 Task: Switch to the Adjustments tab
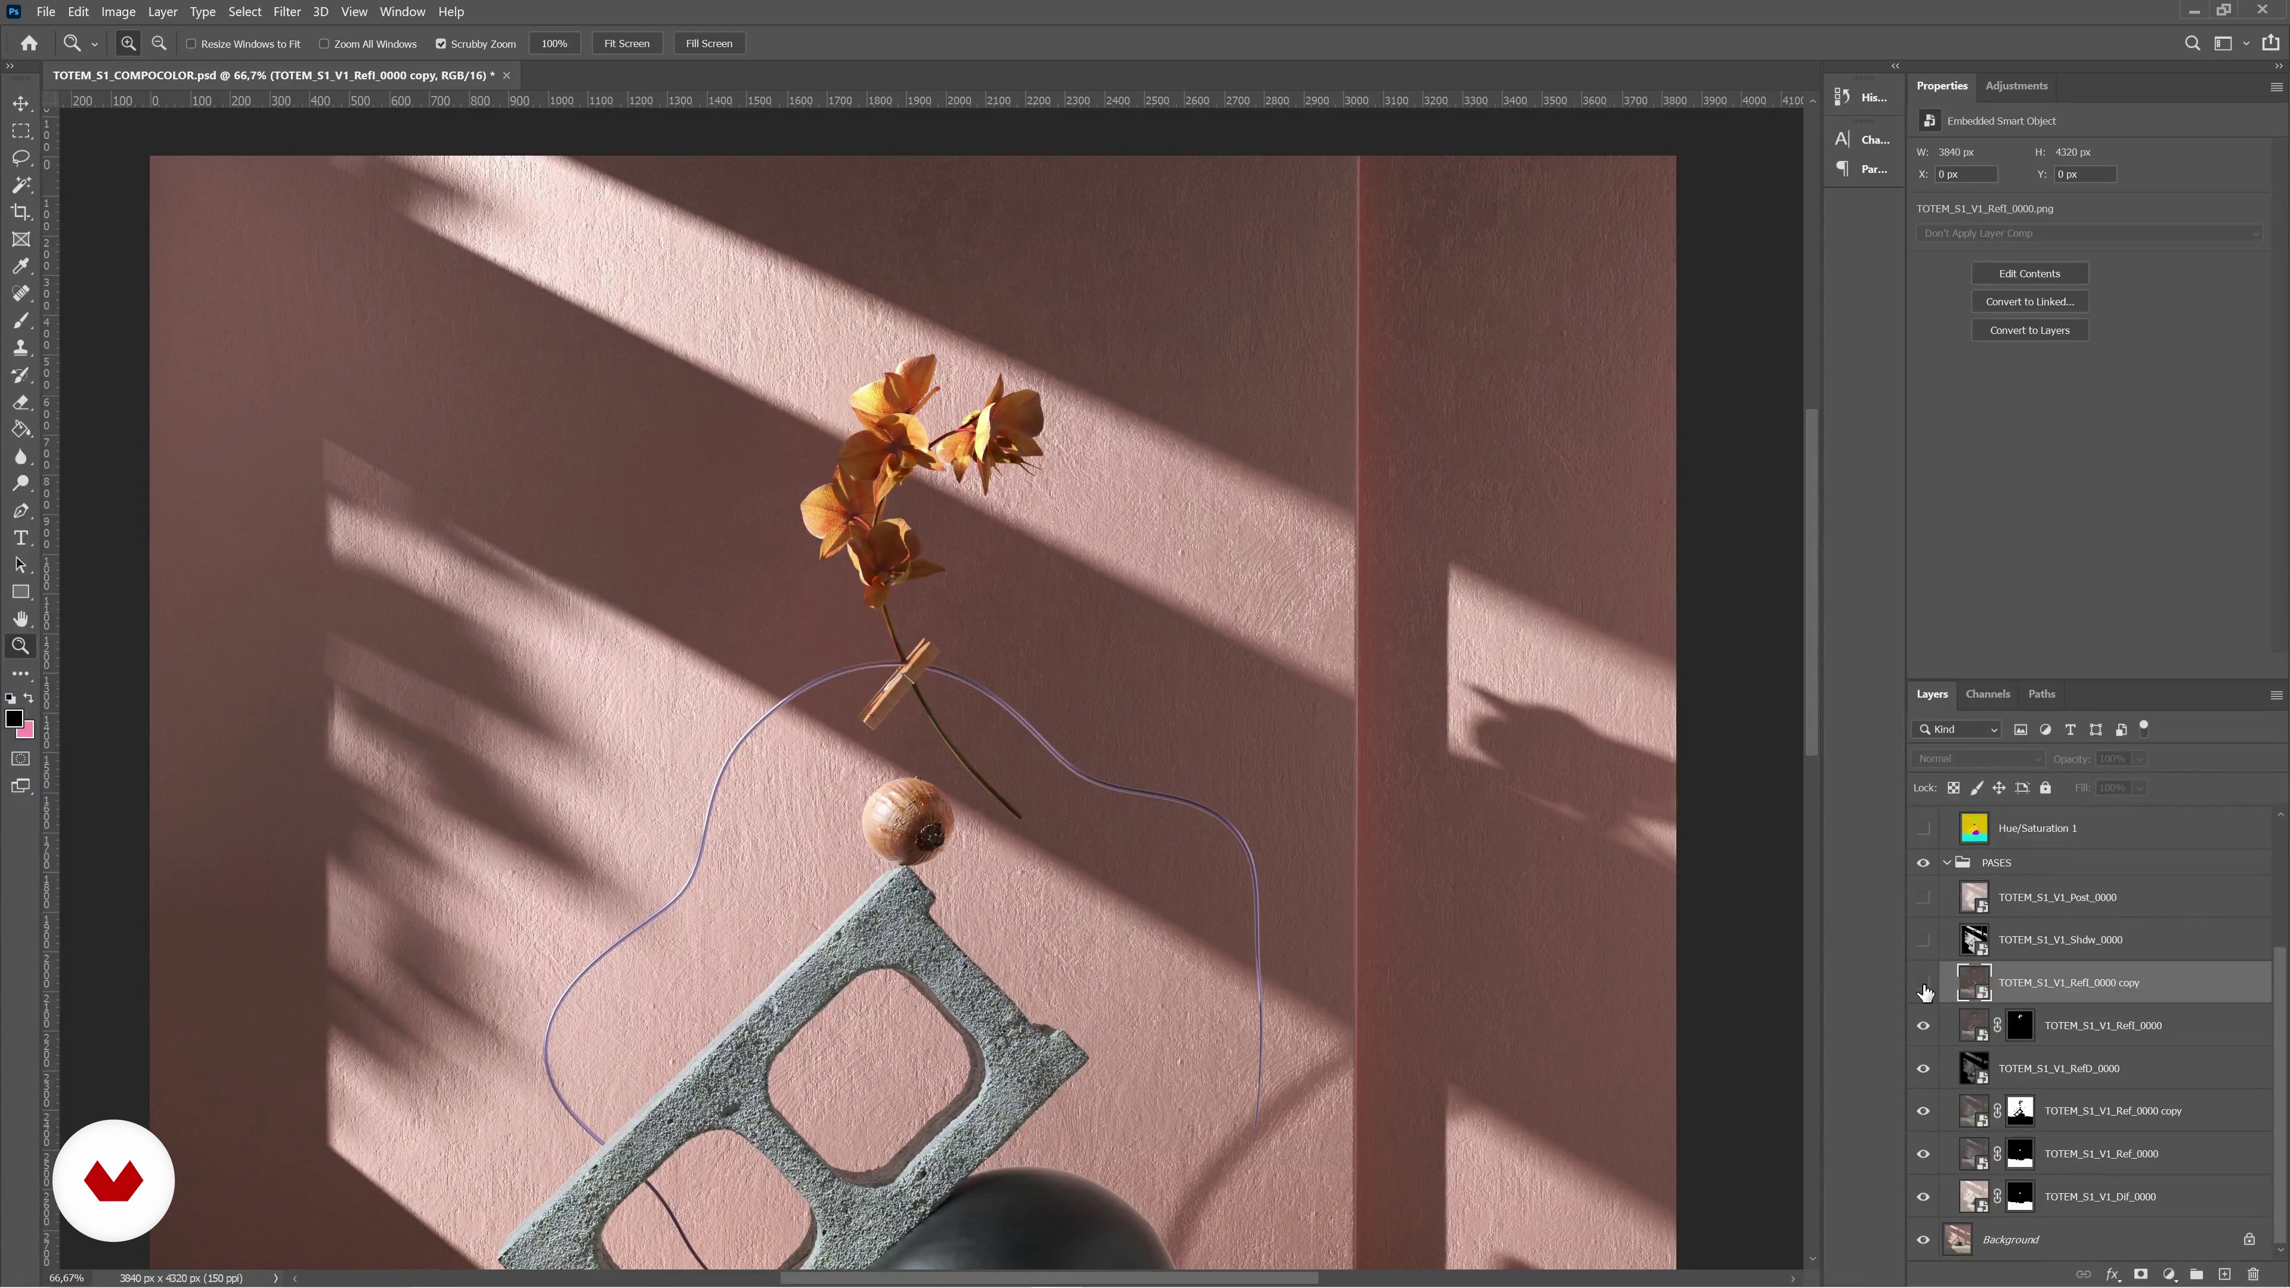tap(2016, 86)
